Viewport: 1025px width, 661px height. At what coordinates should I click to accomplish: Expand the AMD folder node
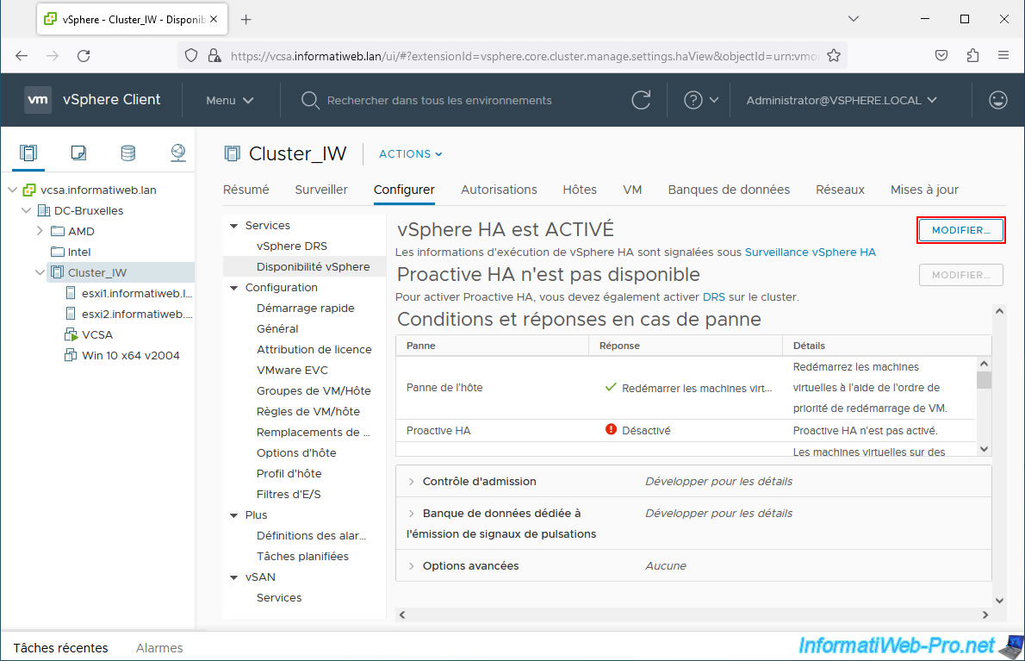pos(40,231)
